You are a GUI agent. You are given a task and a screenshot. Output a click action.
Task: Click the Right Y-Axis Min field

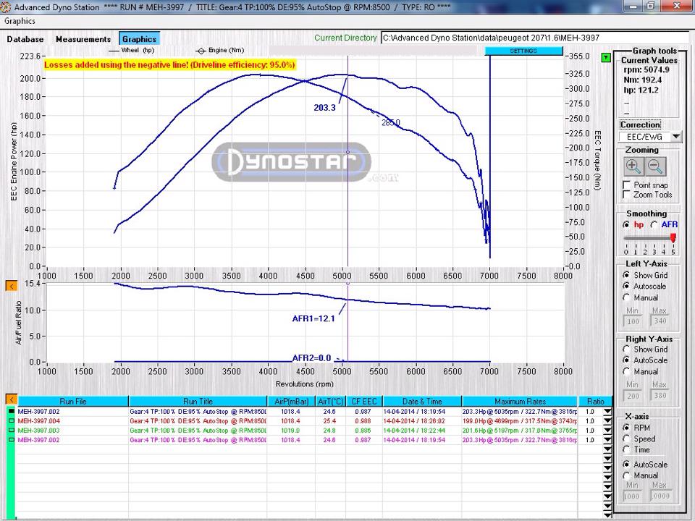click(x=633, y=396)
